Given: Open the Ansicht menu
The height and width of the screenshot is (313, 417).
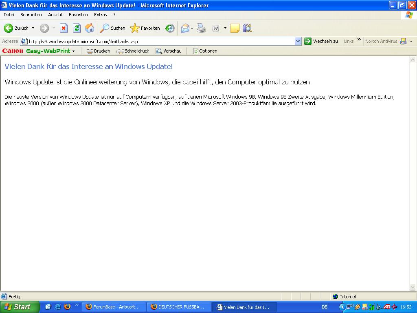Looking at the screenshot, I should coord(55,15).
